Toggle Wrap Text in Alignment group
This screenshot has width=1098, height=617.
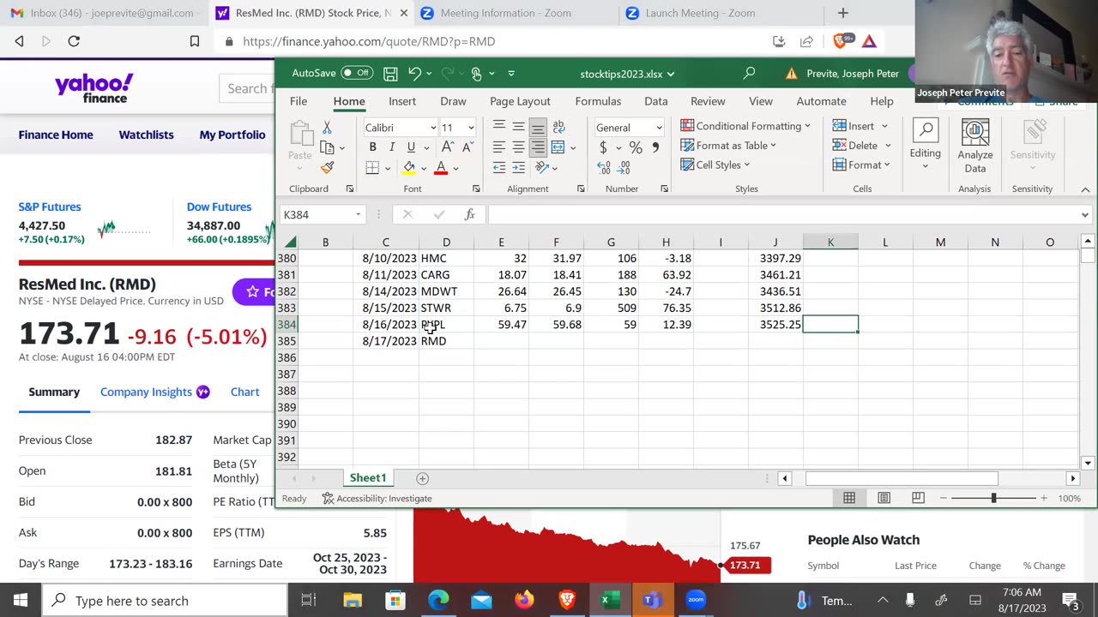tap(558, 127)
